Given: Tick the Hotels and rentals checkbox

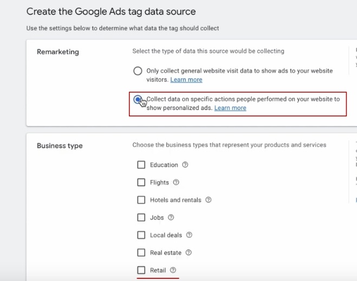Looking at the screenshot, I should tap(141, 200).
